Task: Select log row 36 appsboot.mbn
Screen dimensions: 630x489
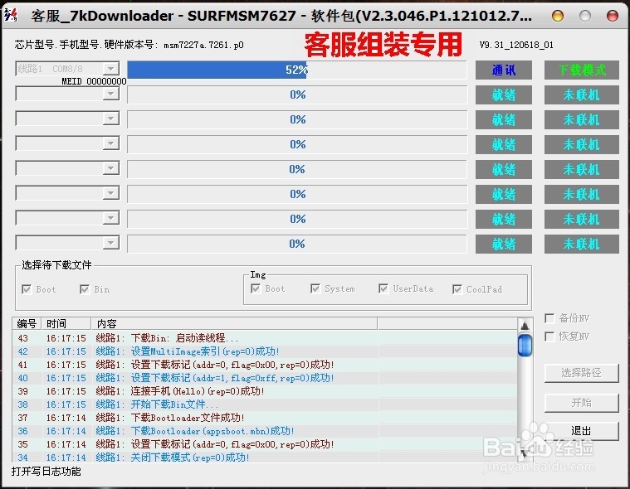Action: click(265, 431)
